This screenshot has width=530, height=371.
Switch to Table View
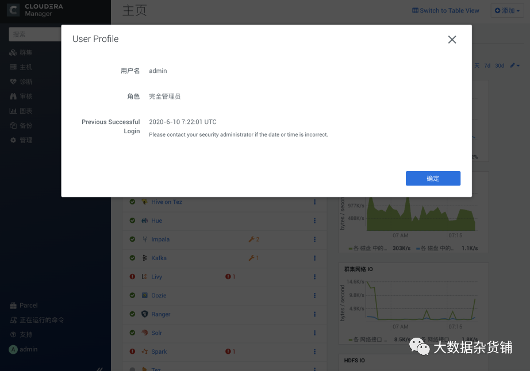(445, 10)
